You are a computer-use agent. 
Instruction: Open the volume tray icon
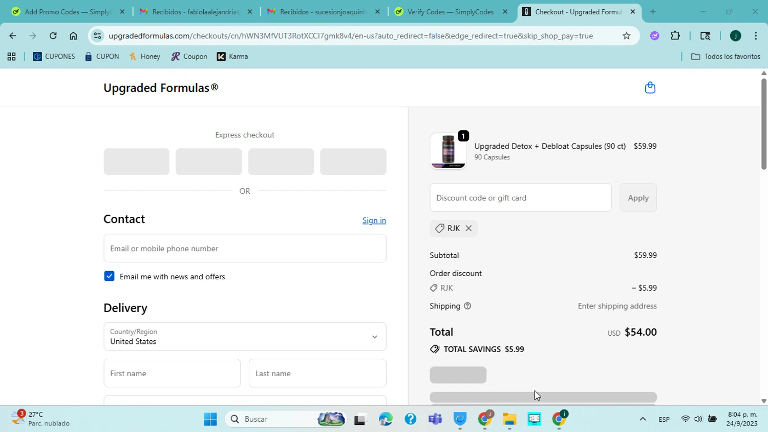click(x=698, y=419)
